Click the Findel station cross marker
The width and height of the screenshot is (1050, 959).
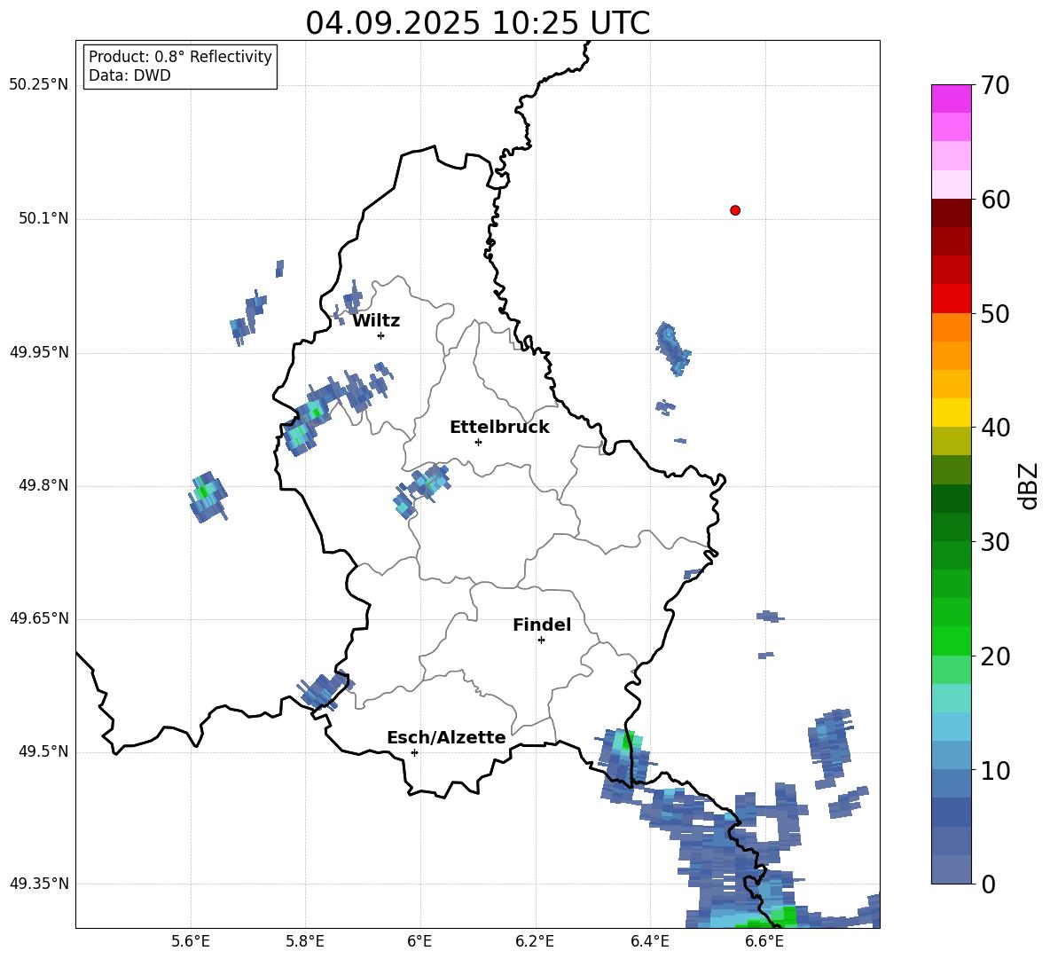pos(541,641)
